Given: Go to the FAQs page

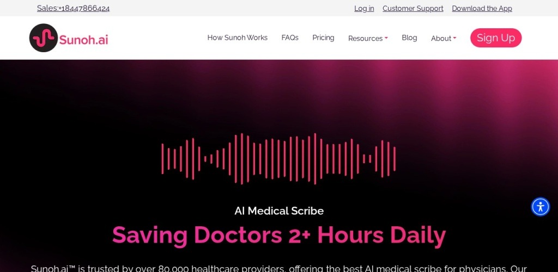Looking at the screenshot, I should (290, 38).
